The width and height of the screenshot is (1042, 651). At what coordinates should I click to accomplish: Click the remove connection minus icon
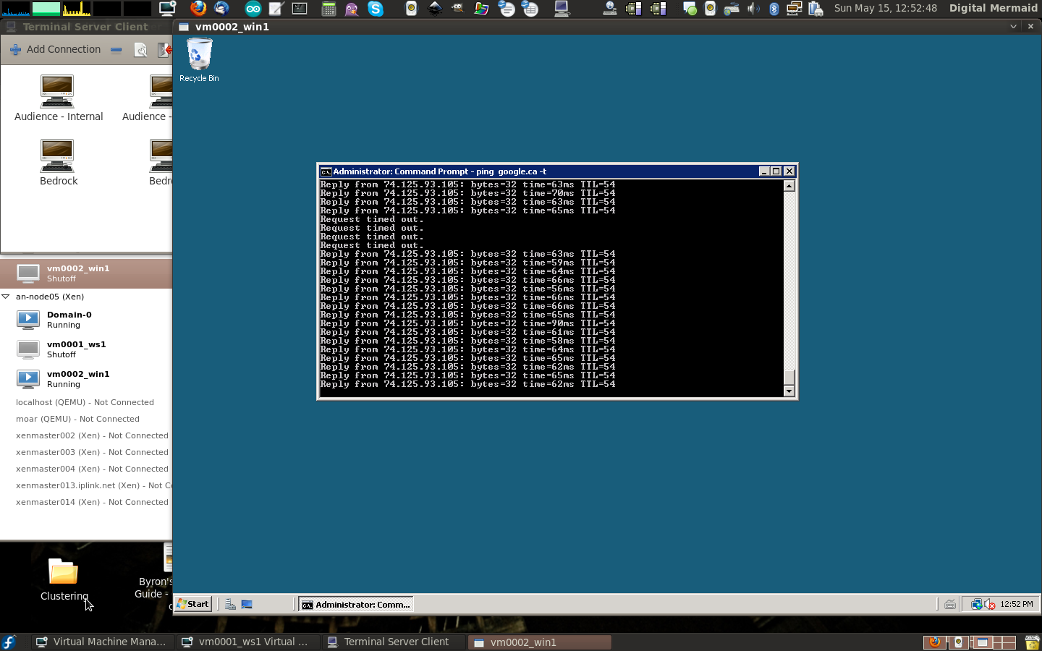coord(116,50)
